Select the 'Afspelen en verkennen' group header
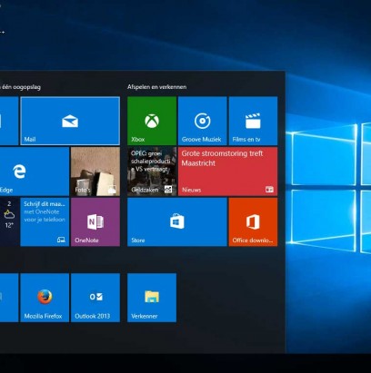The width and height of the screenshot is (371, 373). (156, 87)
